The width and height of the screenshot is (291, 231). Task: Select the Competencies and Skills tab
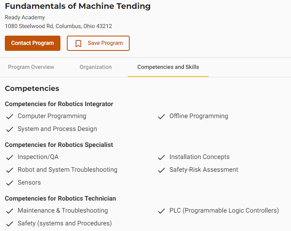(168, 67)
